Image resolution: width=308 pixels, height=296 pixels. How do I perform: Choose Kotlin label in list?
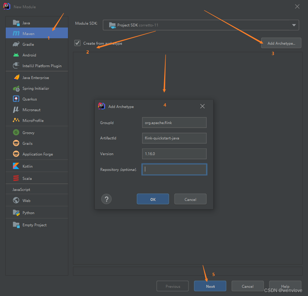point(28,166)
